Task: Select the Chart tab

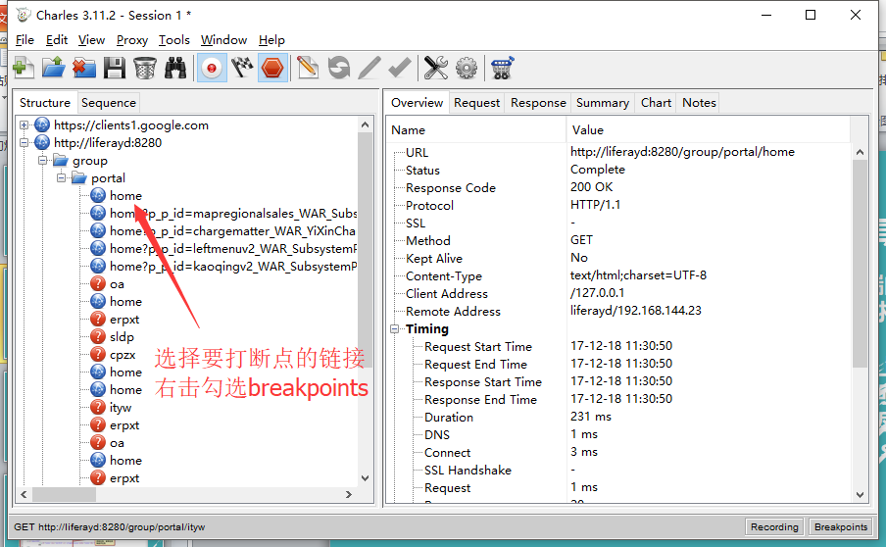Action: tap(656, 103)
